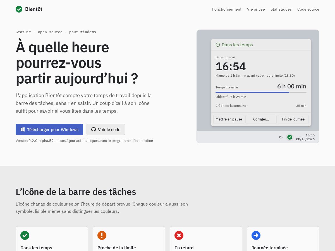Open the Code source nav link
Viewport: 335px width, 251px height.
pos(308,9)
